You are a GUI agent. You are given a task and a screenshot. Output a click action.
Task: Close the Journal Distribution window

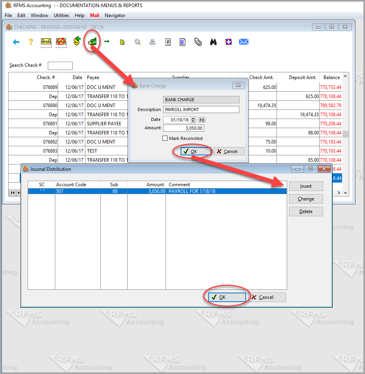(x=324, y=169)
